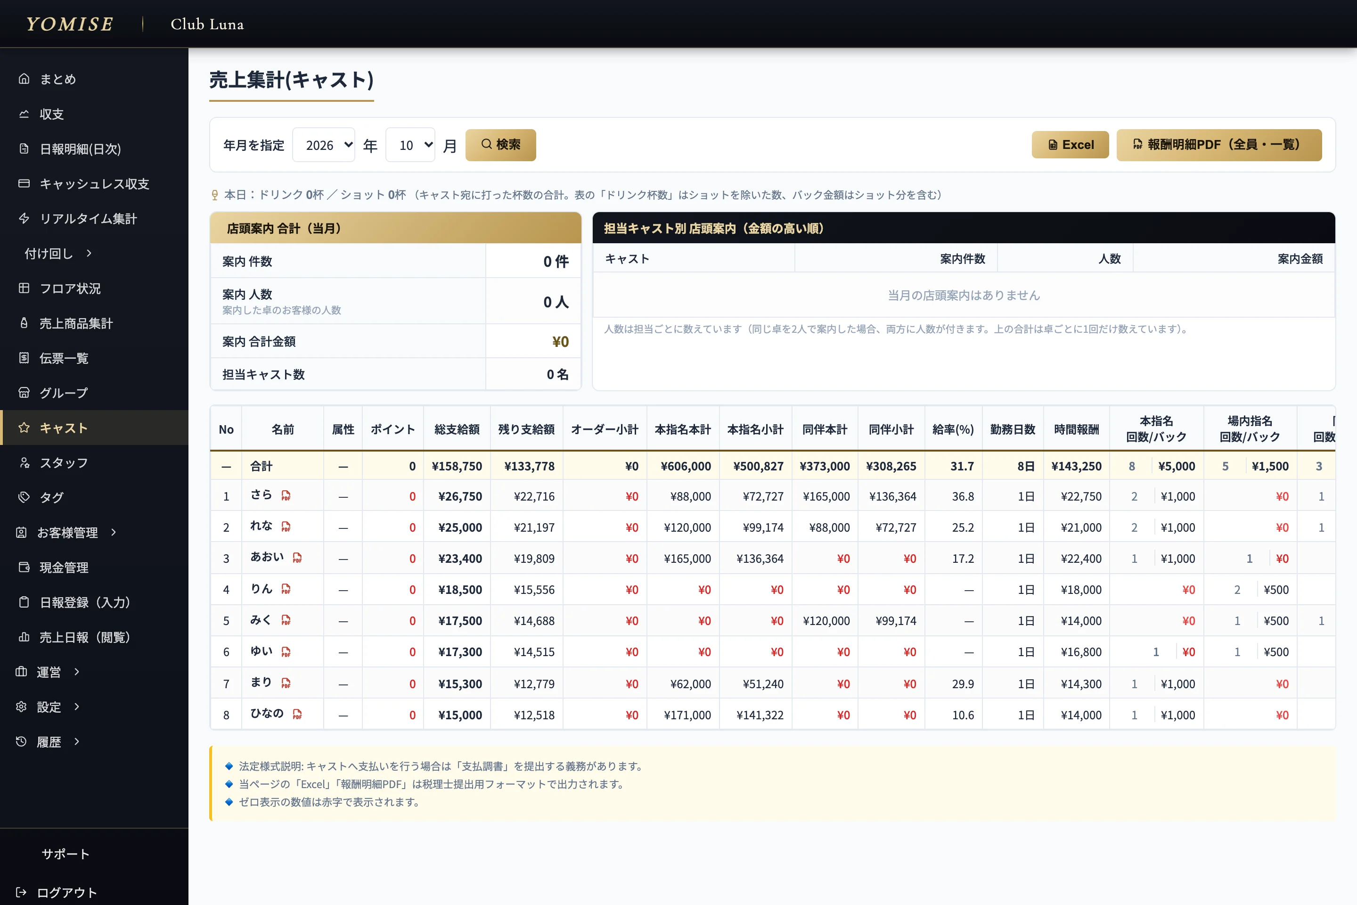The width and height of the screenshot is (1357, 905).
Task: Open the PDF icon next to れな
Action: [286, 527]
